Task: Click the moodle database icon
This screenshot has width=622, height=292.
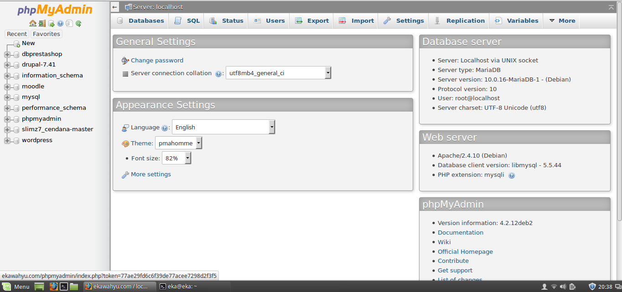Action: point(16,87)
